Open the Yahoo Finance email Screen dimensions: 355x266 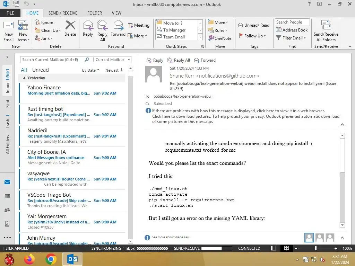point(72,93)
